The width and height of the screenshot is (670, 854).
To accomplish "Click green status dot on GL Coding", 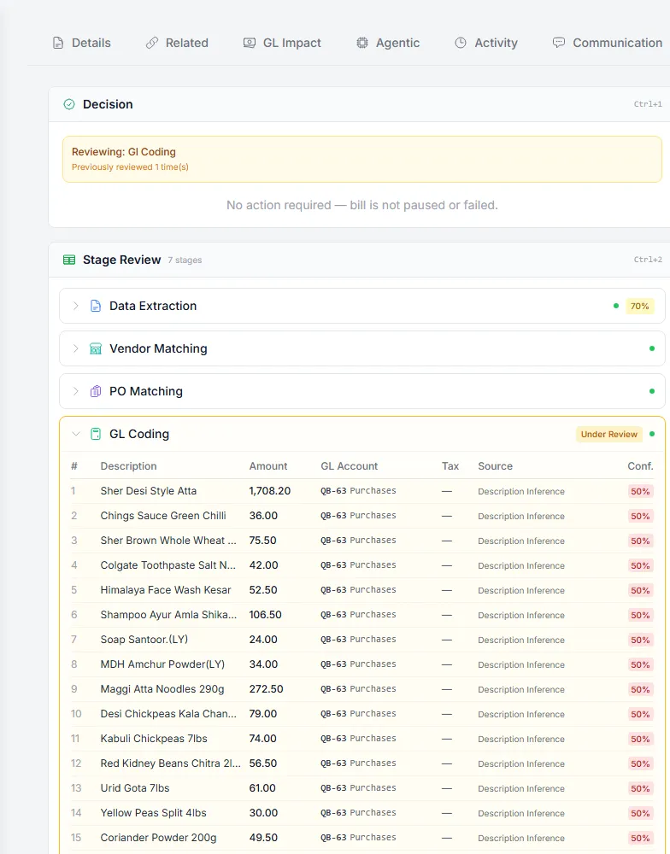I will (652, 434).
